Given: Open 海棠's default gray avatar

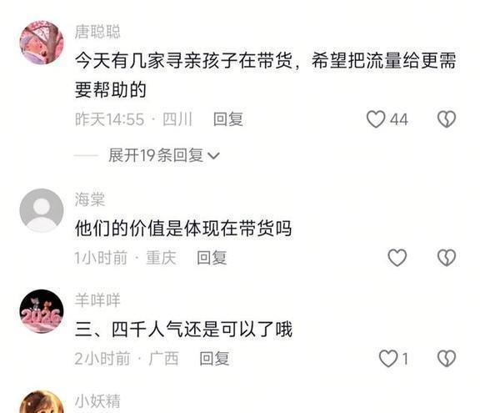Looking at the screenshot, I should (42, 210).
